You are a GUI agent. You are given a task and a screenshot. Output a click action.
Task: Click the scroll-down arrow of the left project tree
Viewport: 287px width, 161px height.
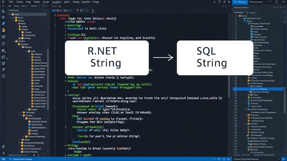[48, 152]
